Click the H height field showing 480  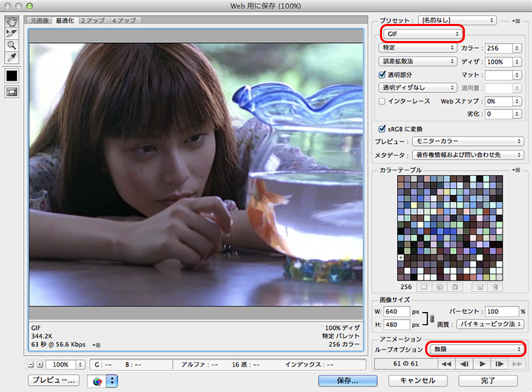click(x=396, y=325)
